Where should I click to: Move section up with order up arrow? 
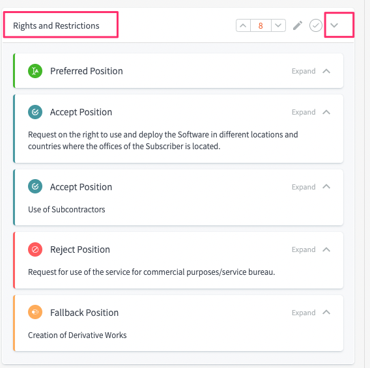[x=243, y=25]
